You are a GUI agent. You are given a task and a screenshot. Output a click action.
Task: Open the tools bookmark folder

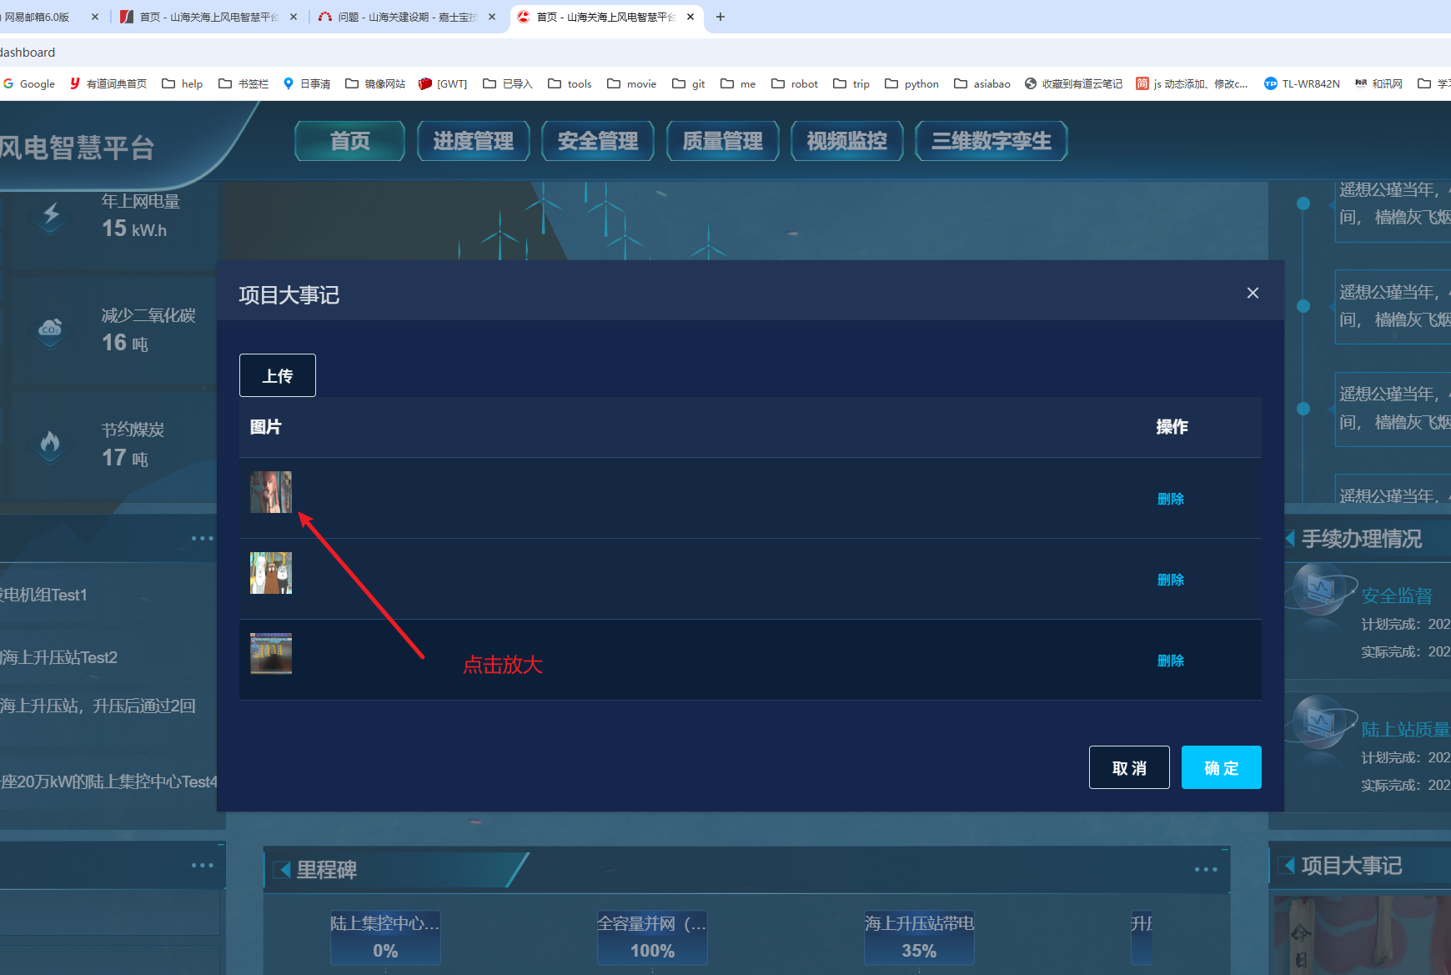[x=570, y=83]
